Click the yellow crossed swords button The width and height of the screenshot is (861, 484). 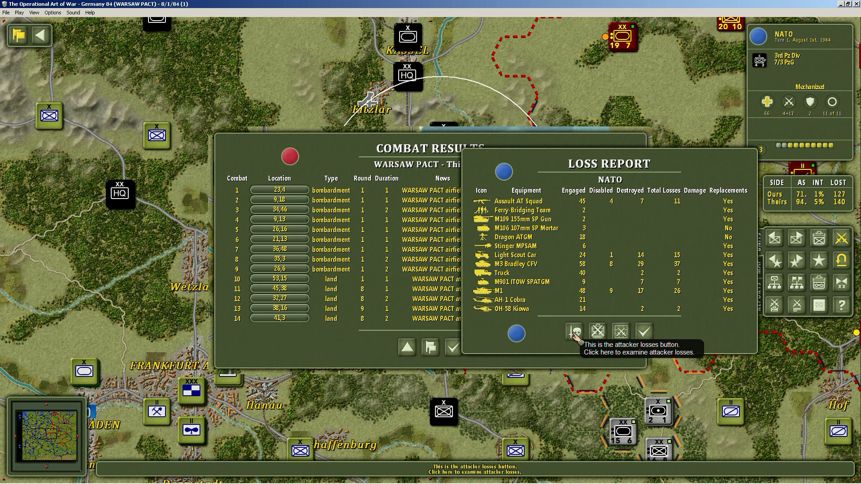tap(841, 238)
